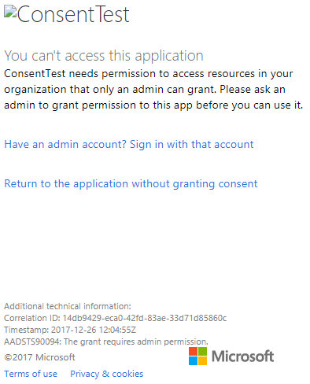Screen dimensions: 310x384
Task: Click the "ConsentTest needs permission" paragraph line
Action: pos(149,74)
